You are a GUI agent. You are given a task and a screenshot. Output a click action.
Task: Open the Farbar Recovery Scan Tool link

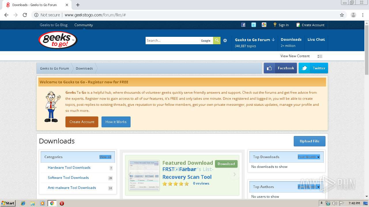(x=187, y=173)
